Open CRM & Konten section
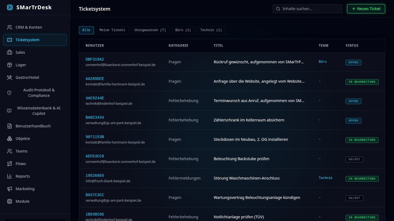Image resolution: width=394 pixels, height=221 pixels. point(35,27)
